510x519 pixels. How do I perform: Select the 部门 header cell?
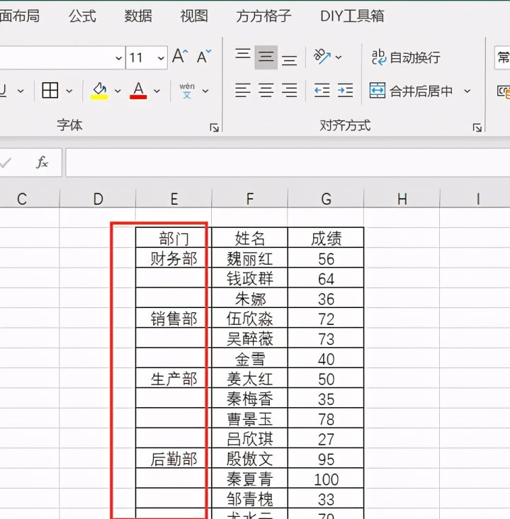pyautogui.click(x=174, y=238)
